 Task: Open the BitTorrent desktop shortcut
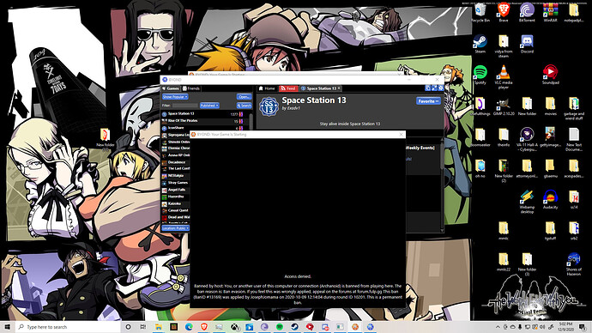pyautogui.click(x=527, y=13)
